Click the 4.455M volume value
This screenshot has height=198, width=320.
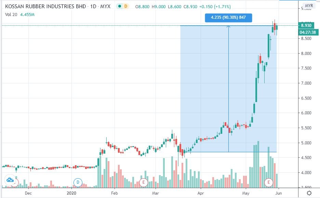point(27,14)
